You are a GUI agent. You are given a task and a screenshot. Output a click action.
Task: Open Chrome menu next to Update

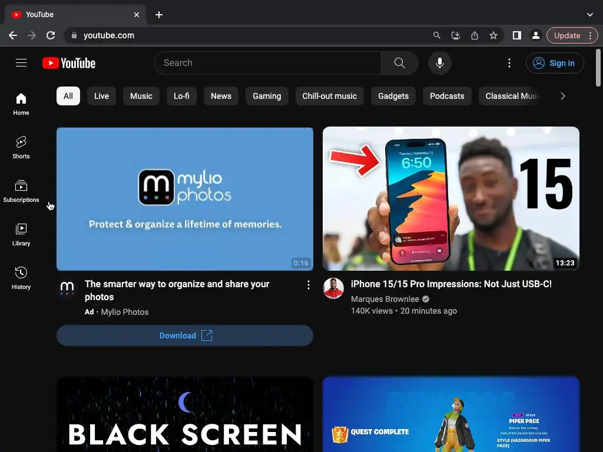point(590,35)
